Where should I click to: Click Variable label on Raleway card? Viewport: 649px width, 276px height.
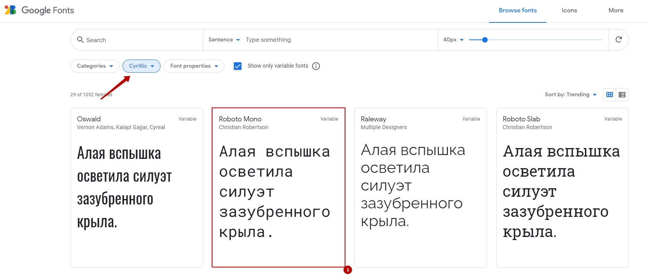pyautogui.click(x=471, y=119)
